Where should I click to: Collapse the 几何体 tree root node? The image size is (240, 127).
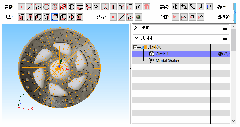pos(135,47)
